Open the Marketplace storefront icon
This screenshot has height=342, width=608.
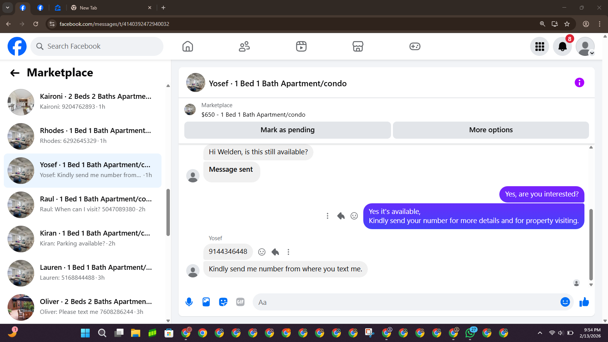tap(358, 46)
